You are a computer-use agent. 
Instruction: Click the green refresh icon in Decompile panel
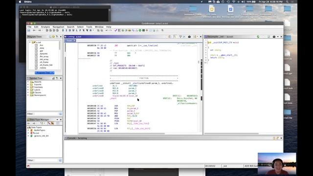258,37
